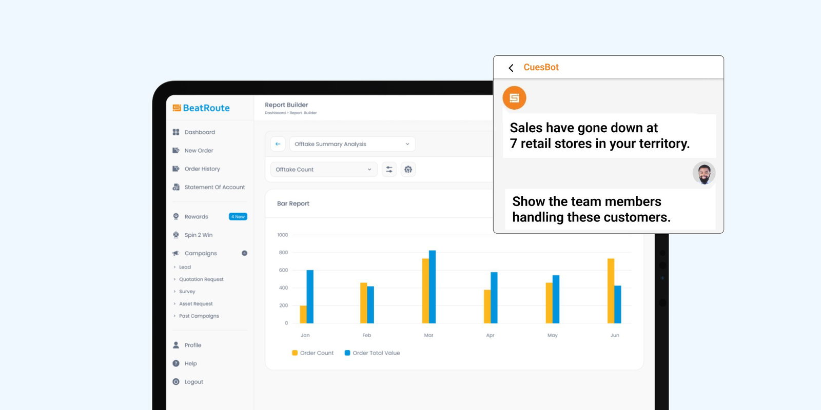Click the Rewards trophy icon

pos(176,217)
